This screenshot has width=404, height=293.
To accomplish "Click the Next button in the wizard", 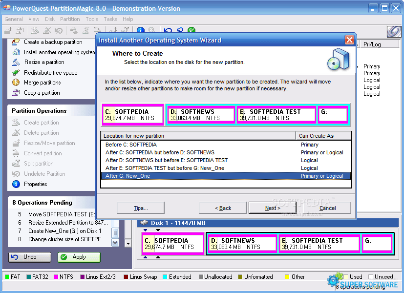I will tap(273, 208).
